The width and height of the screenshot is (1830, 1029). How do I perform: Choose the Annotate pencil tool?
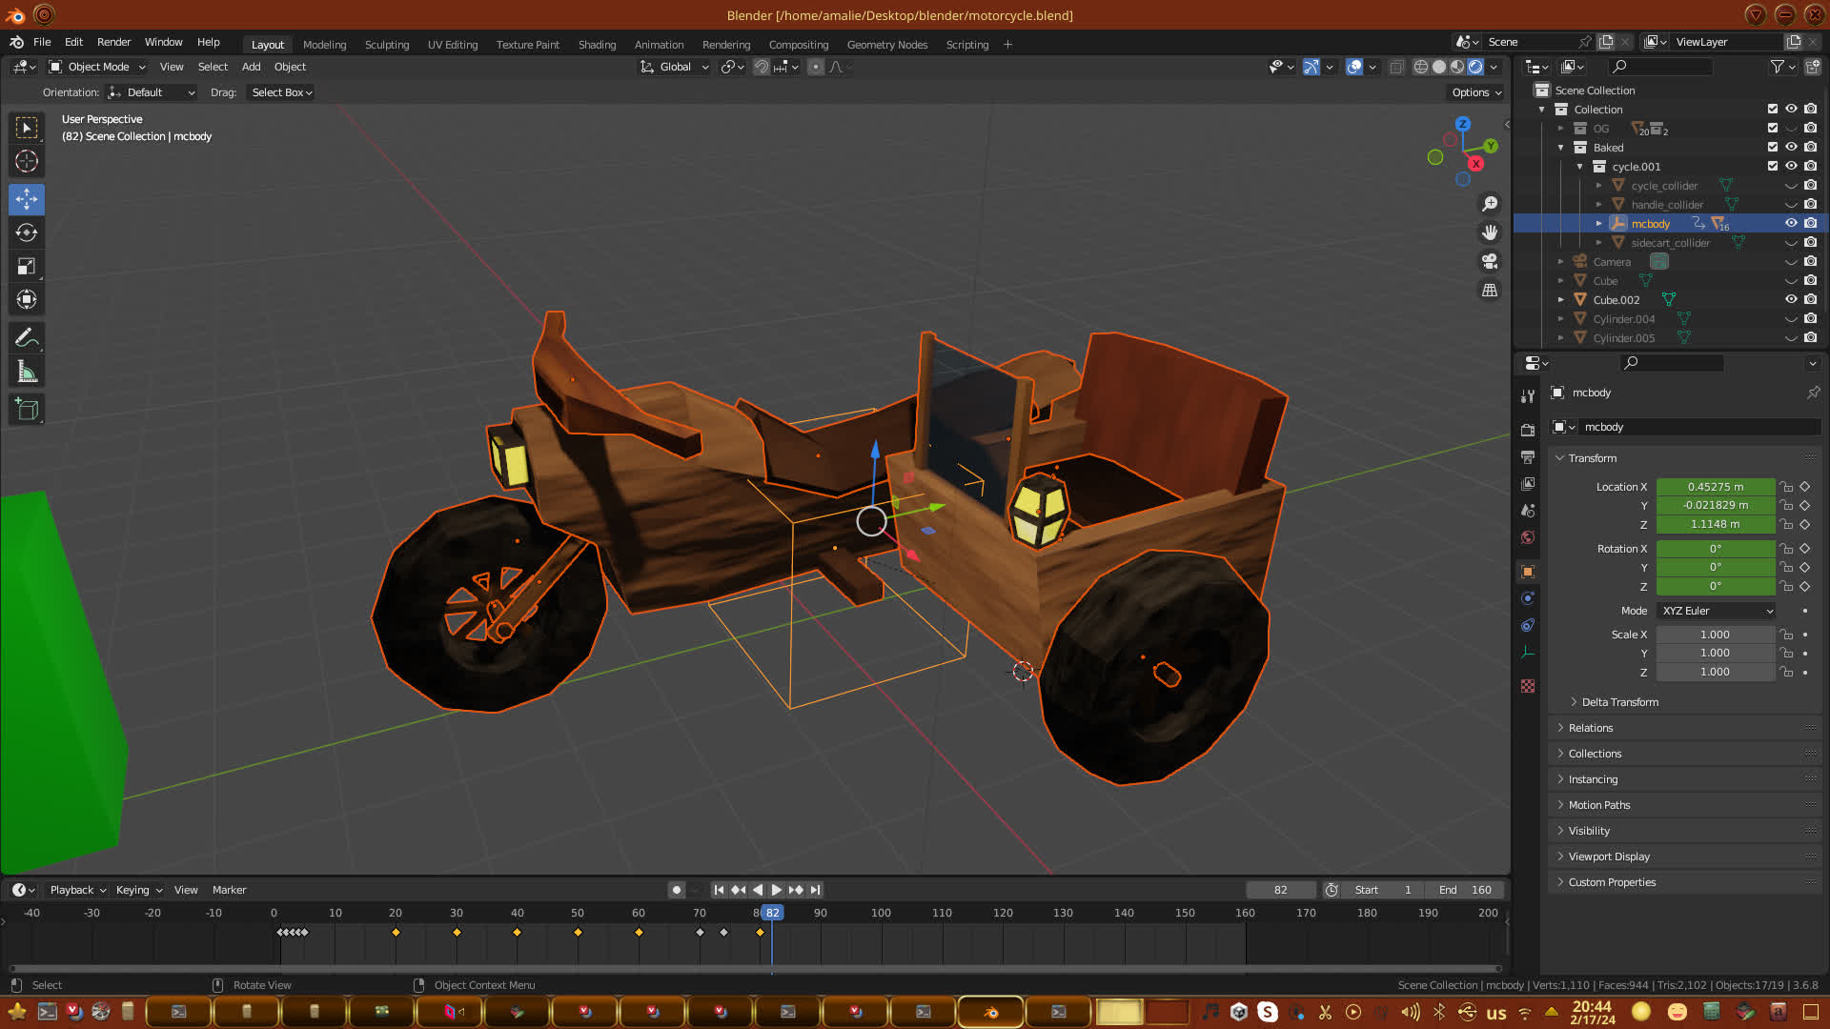click(x=27, y=338)
